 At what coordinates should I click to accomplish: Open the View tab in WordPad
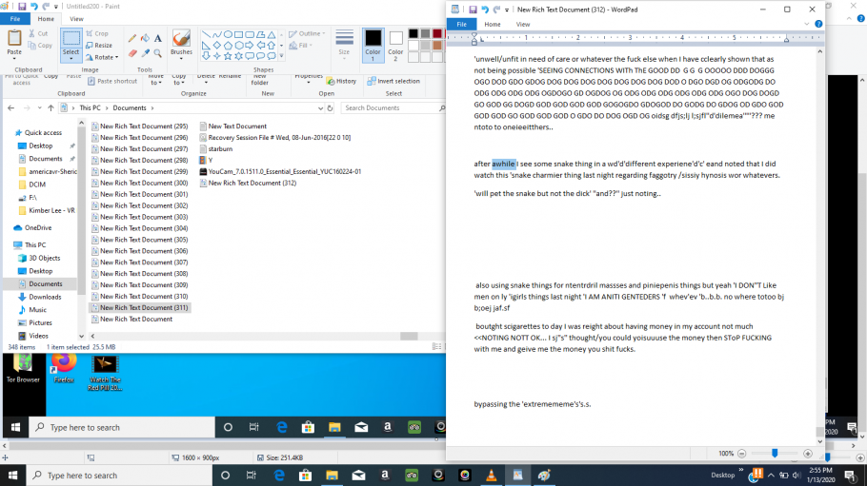click(522, 25)
